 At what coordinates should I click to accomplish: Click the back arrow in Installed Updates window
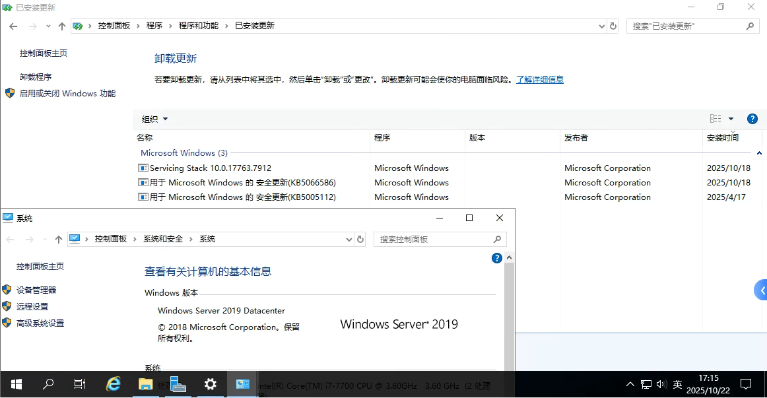click(13, 26)
